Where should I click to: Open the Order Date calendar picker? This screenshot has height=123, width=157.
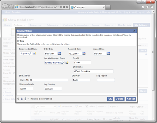click(x=59, y=54)
